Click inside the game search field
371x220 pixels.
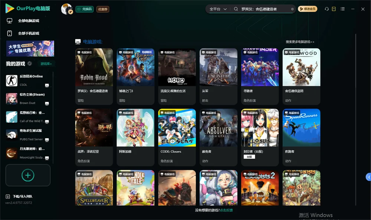[265, 9]
